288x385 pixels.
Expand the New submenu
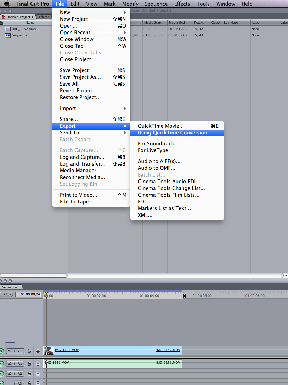coord(91,12)
